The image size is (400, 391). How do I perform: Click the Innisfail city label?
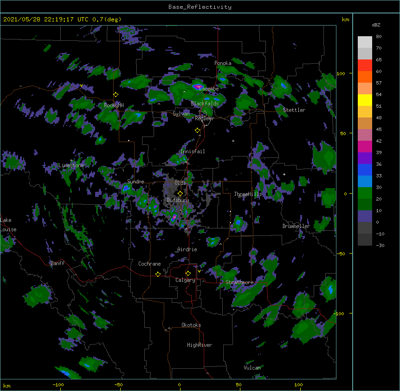(x=193, y=151)
